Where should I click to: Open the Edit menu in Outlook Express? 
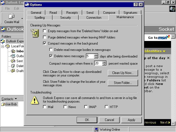(x=16, y=9)
